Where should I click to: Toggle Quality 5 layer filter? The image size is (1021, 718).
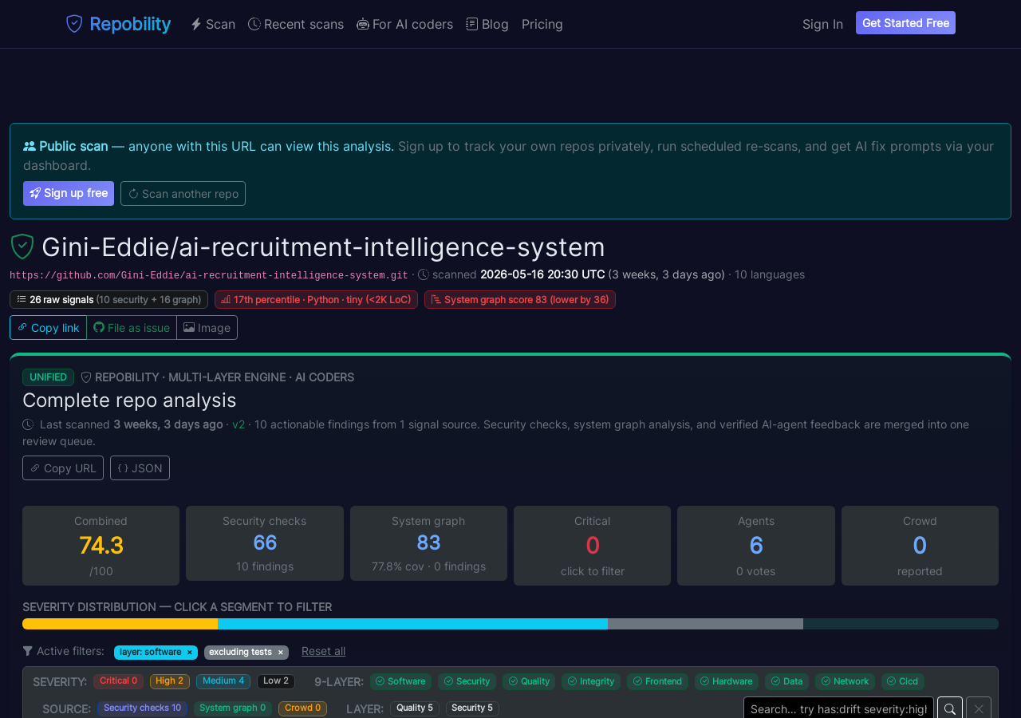415,708
